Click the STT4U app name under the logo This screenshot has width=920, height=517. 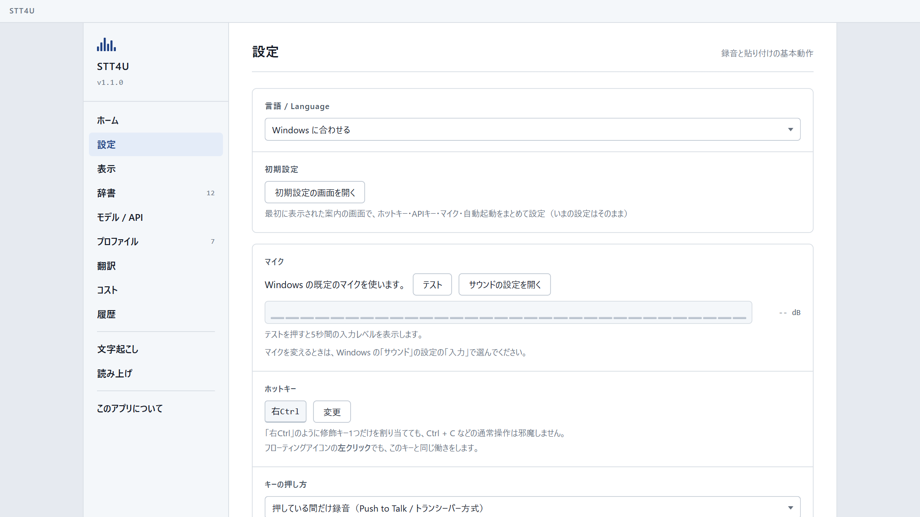click(x=113, y=67)
